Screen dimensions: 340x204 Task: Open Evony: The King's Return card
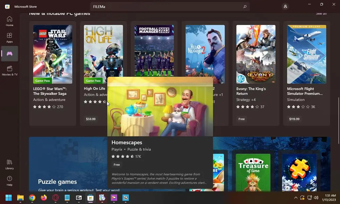pyautogui.click(x=256, y=73)
